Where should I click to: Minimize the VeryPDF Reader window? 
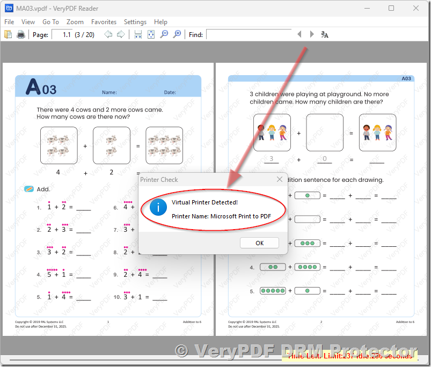click(x=367, y=8)
